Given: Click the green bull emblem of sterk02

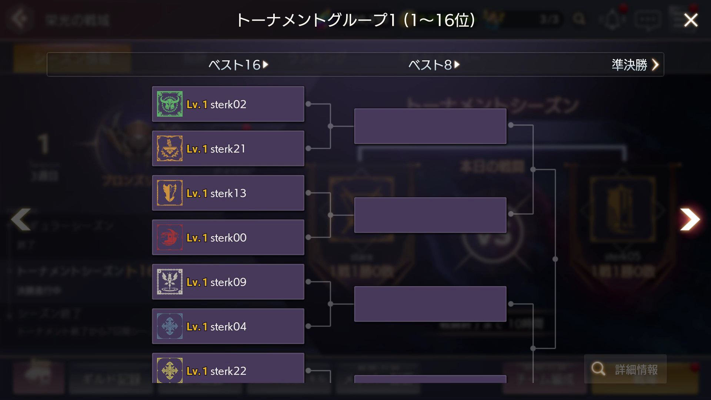Looking at the screenshot, I should point(170,104).
